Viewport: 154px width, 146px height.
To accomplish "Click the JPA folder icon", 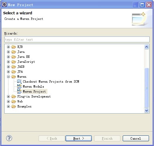I will 14,72.
